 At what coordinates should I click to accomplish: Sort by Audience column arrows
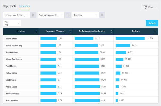(x=156, y=31)
